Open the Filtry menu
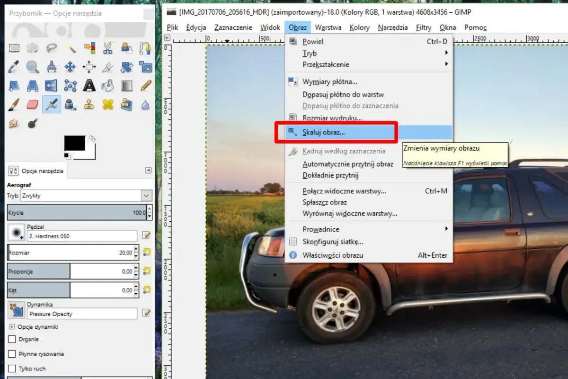Viewport: 568px width, 379px height. (x=423, y=27)
